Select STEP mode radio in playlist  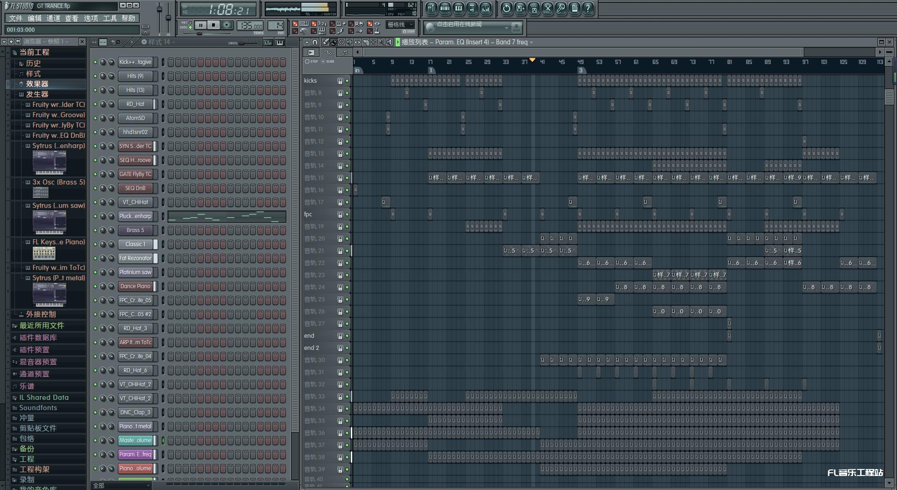coord(307,61)
